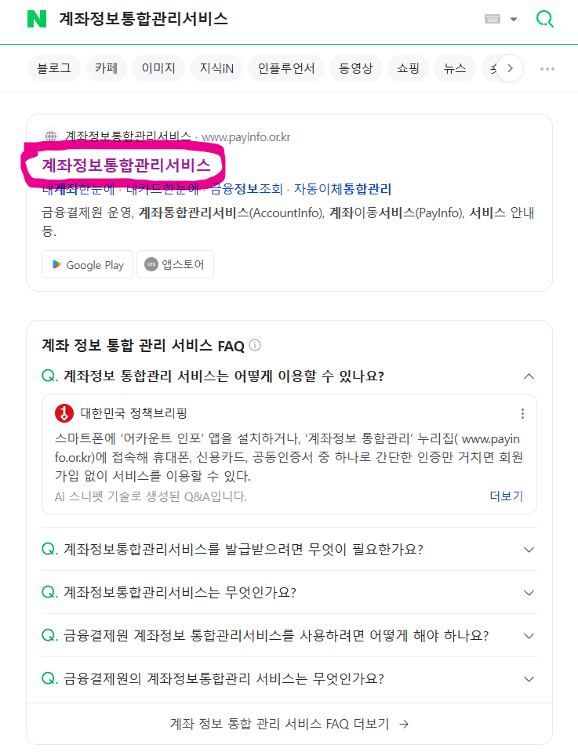This screenshot has height=752, width=578.
Task: Switch to the 카페 tab
Action: click(x=106, y=68)
